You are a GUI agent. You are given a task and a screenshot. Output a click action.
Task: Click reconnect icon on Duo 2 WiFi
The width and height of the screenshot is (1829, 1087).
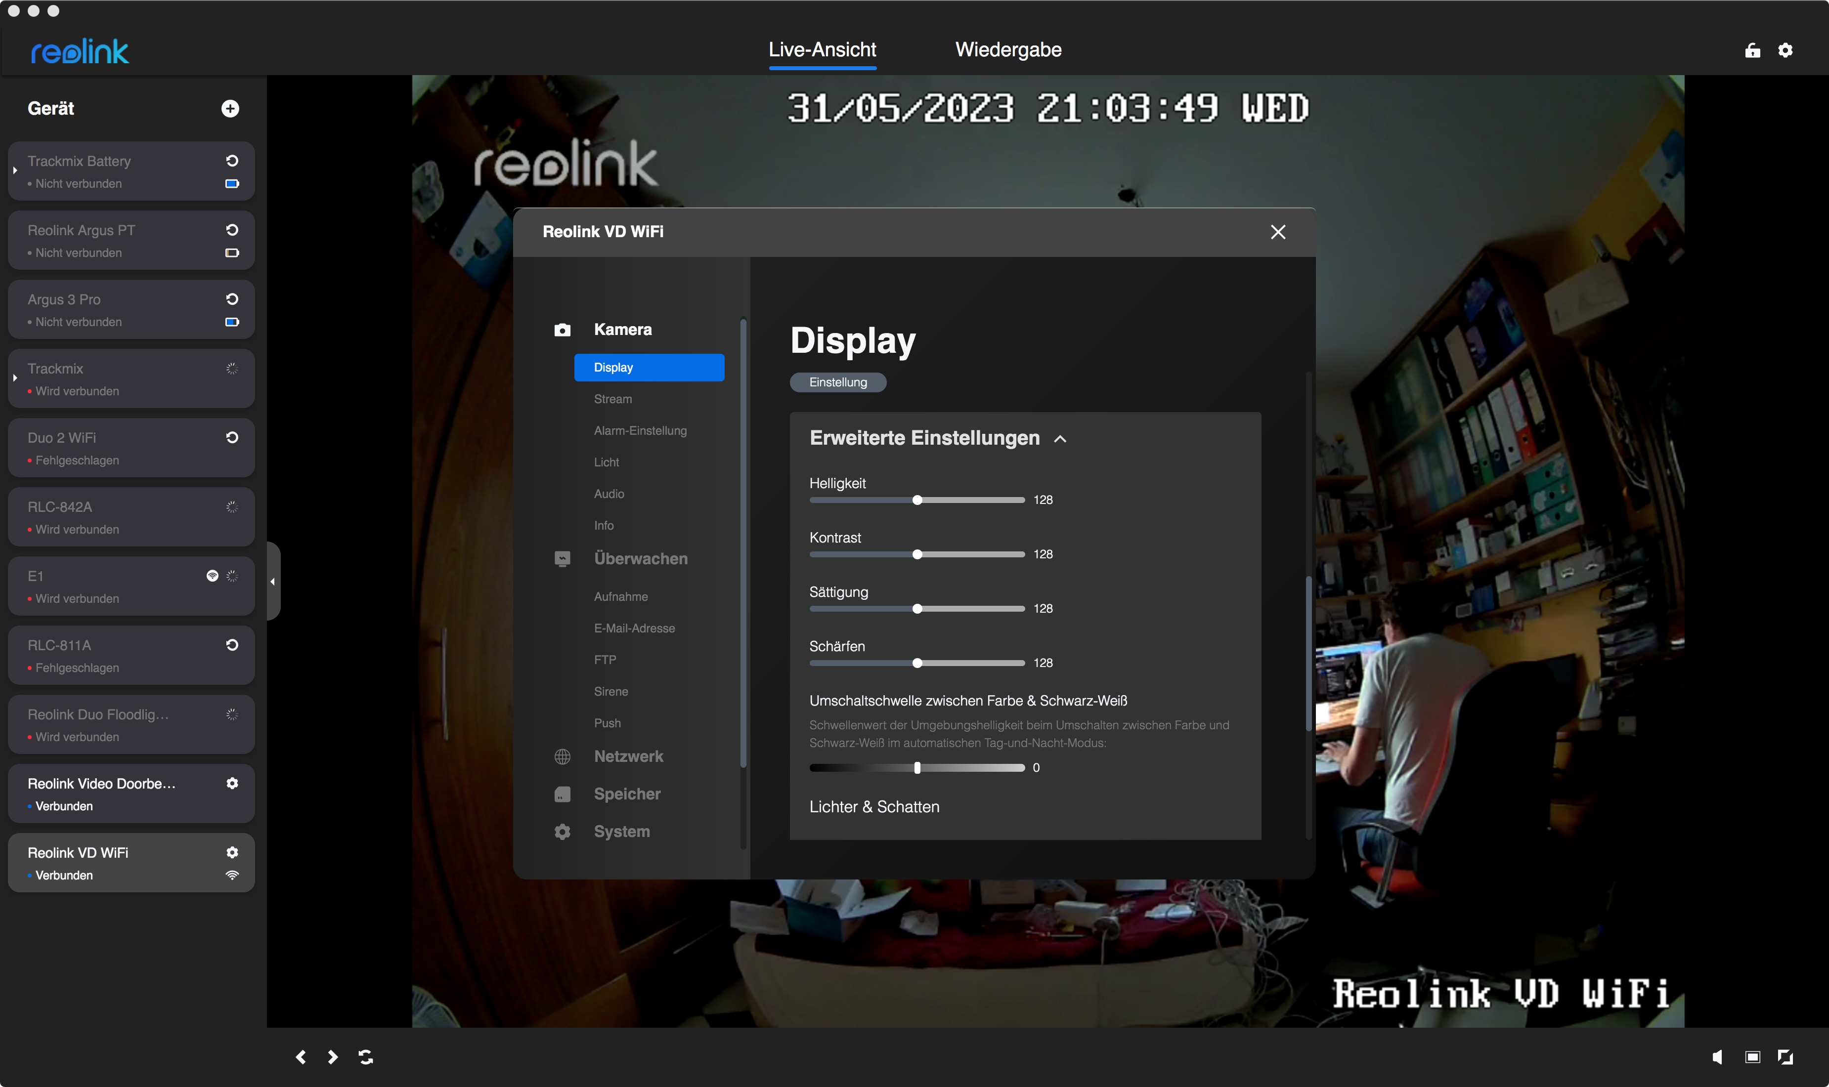(x=232, y=437)
